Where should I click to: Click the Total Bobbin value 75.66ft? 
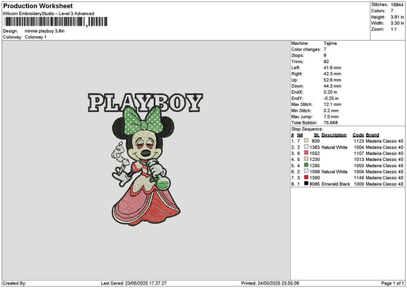coord(331,123)
